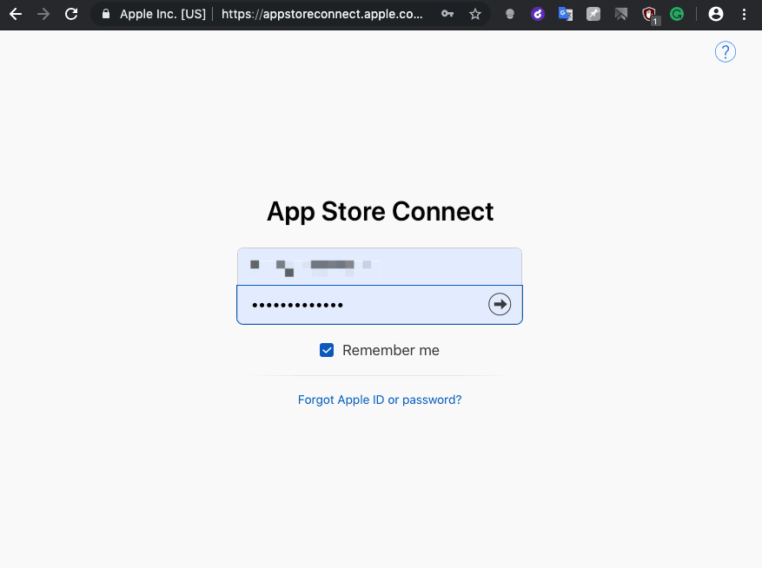Bookmark this page with the star icon
The image size is (762, 568).
tap(475, 14)
